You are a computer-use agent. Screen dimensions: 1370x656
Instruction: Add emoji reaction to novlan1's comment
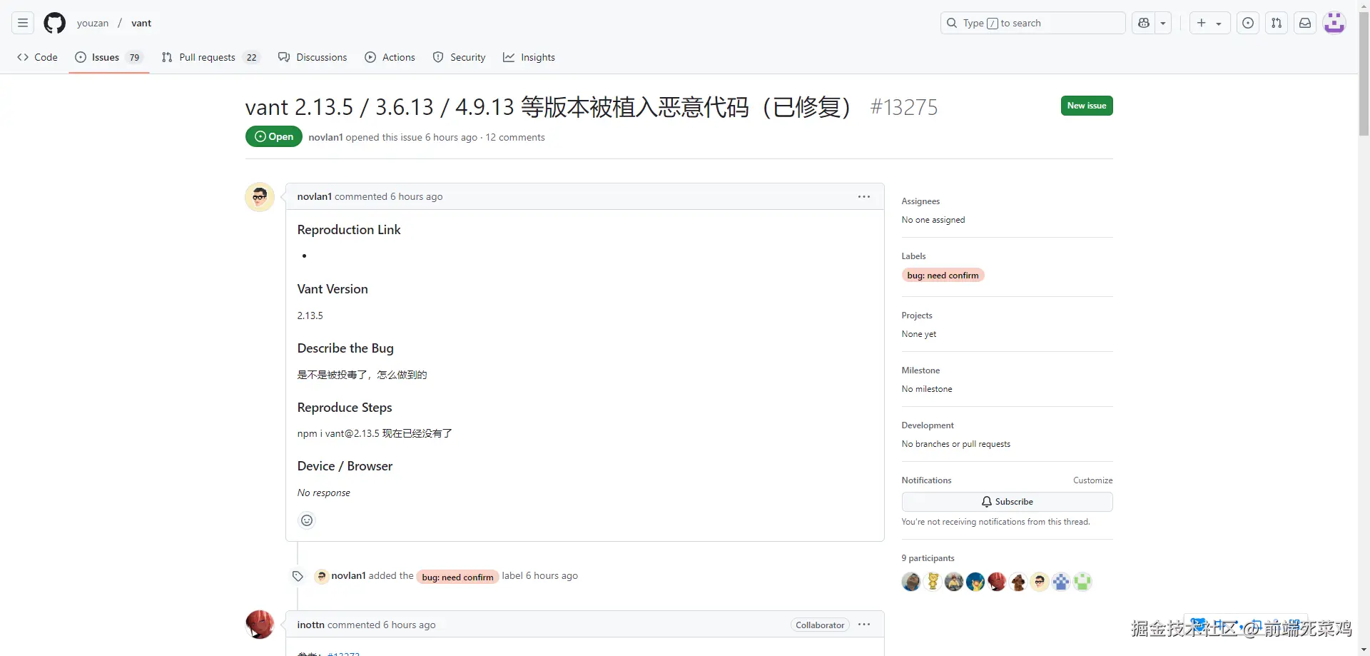pos(307,520)
